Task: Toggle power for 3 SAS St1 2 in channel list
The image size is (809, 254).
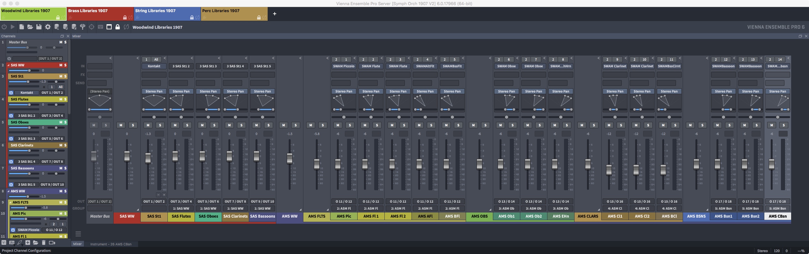Action: coord(11,116)
